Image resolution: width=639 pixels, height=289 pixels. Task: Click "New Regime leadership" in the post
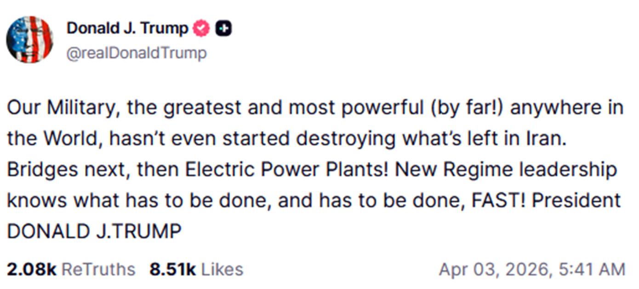click(506, 170)
